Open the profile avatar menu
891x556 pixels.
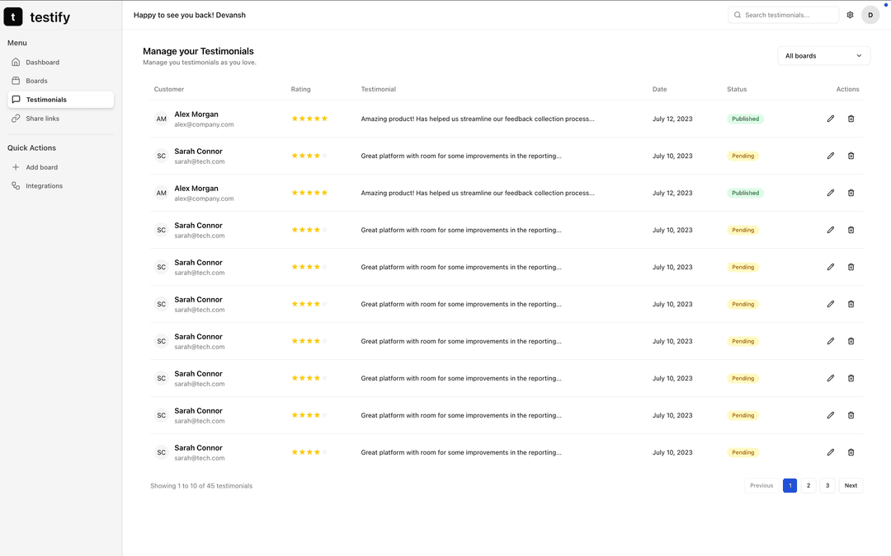(870, 14)
